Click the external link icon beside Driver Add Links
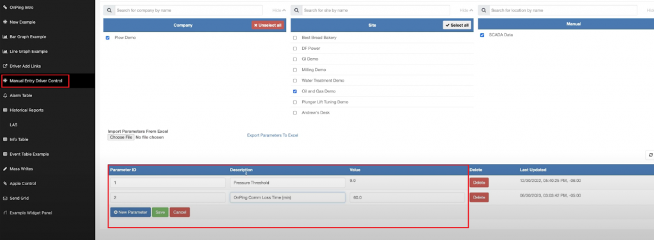The height and width of the screenshot is (240, 654). click(x=5, y=66)
